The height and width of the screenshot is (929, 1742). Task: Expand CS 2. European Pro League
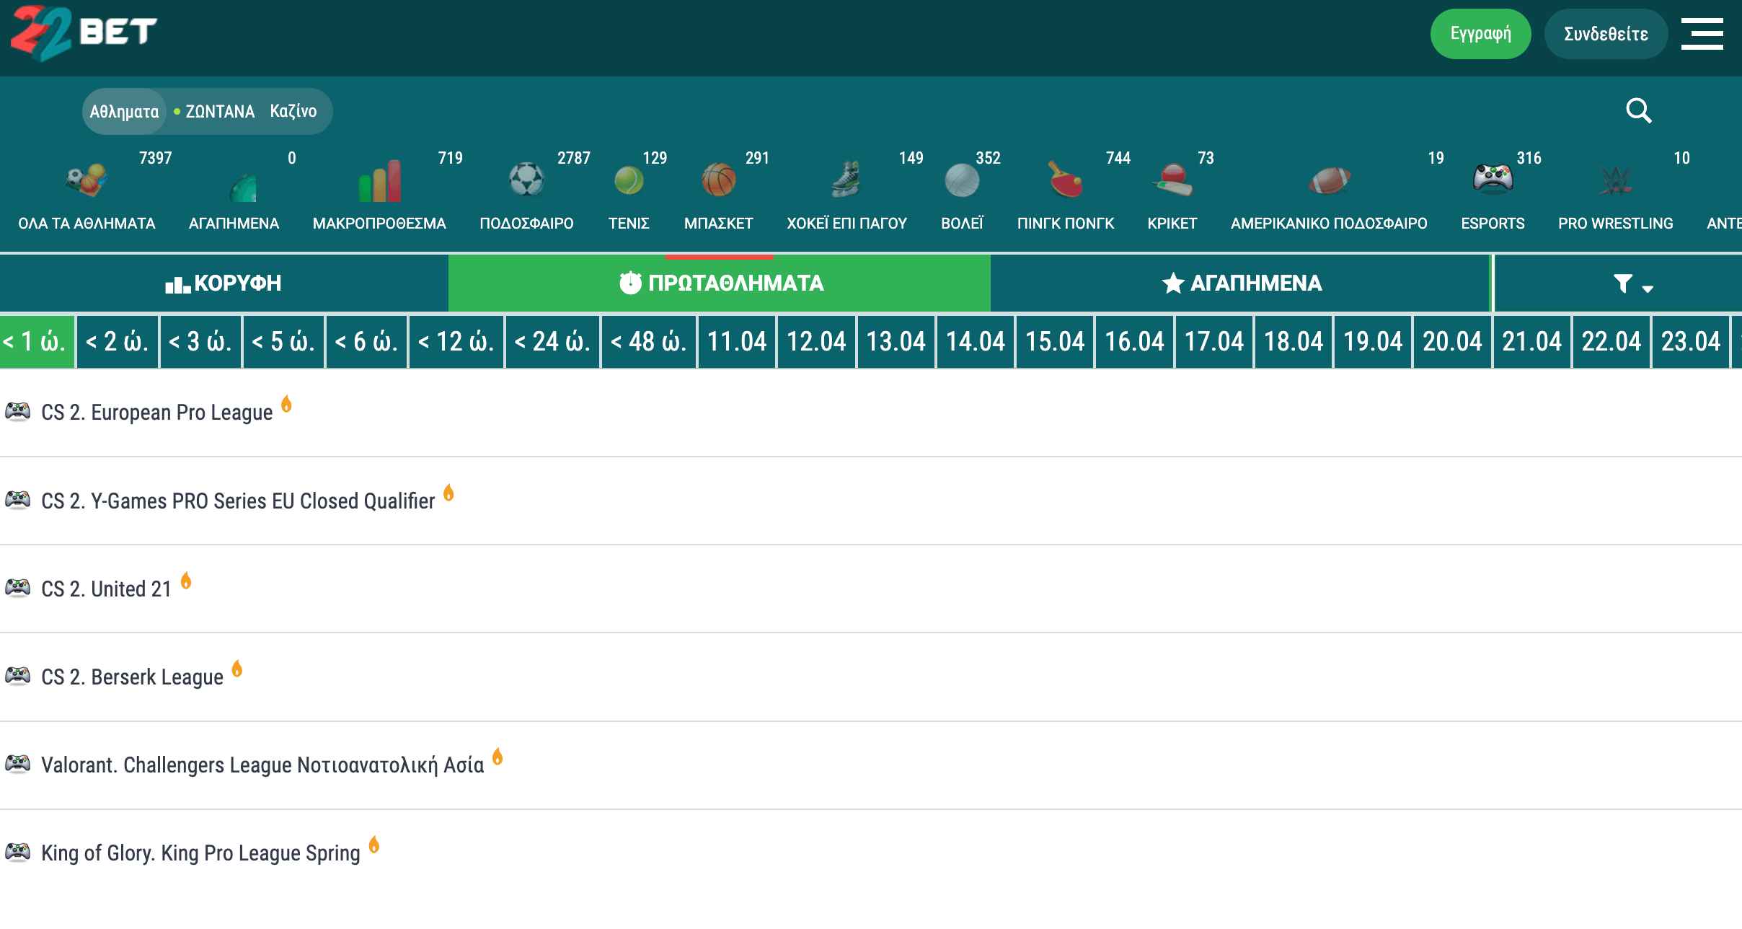[157, 413]
